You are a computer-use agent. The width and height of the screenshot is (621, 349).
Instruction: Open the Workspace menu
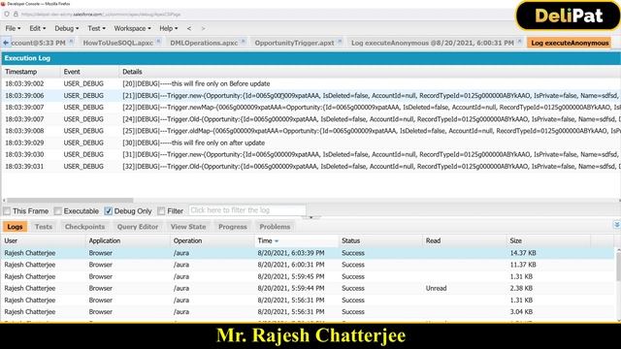(132, 28)
